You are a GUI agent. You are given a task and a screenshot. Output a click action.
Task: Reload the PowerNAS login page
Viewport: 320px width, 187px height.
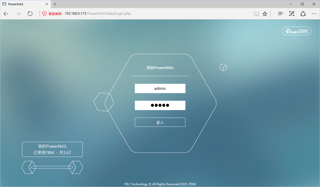(x=30, y=14)
